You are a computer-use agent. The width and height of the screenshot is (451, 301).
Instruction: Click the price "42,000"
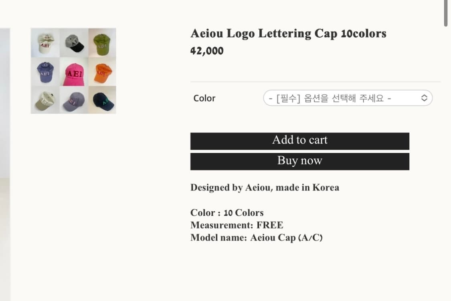[x=207, y=51]
